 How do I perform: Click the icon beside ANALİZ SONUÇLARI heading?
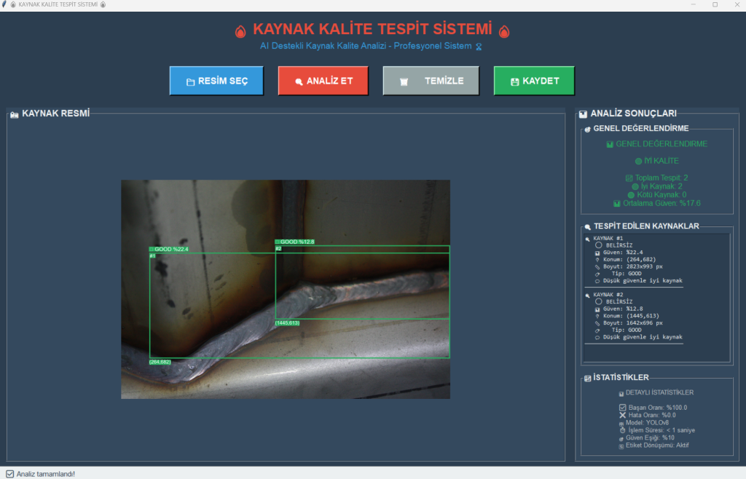(583, 114)
